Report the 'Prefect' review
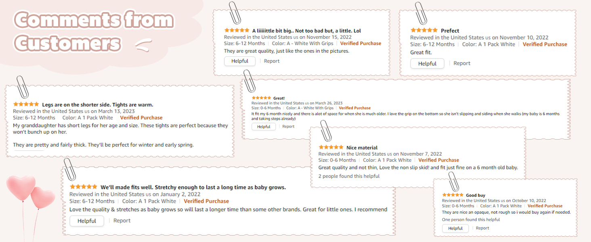The width and height of the screenshot is (591, 242). tap(462, 63)
